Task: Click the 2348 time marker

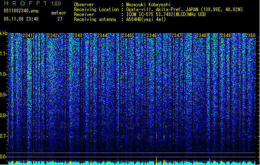Action: [201, 35]
